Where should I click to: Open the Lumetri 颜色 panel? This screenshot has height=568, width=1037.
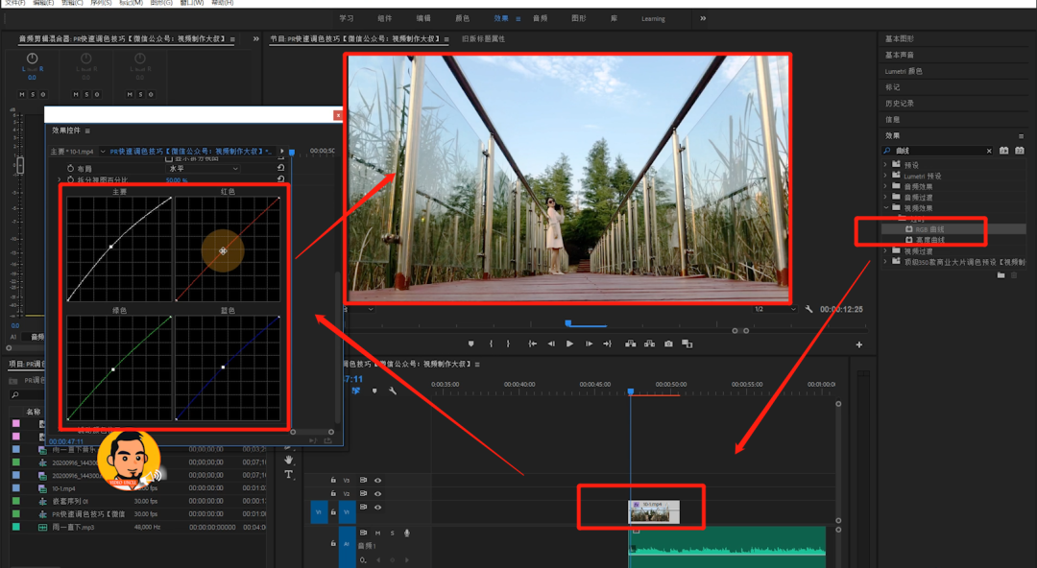tap(904, 71)
